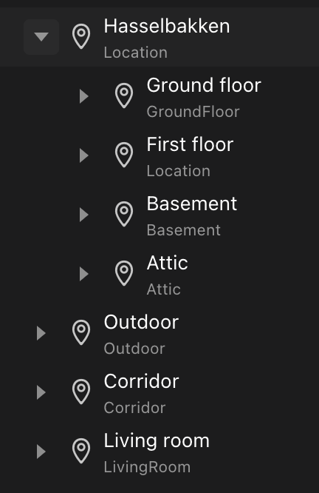The width and height of the screenshot is (319, 493).
Task: Expand the First floor node
Action: [x=84, y=155]
